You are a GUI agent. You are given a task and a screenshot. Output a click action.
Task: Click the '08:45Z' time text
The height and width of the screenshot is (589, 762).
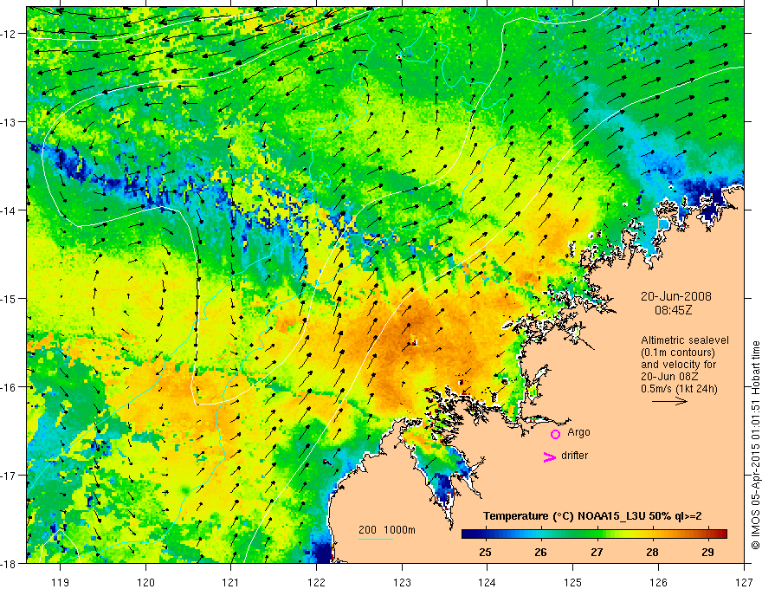[x=673, y=310]
